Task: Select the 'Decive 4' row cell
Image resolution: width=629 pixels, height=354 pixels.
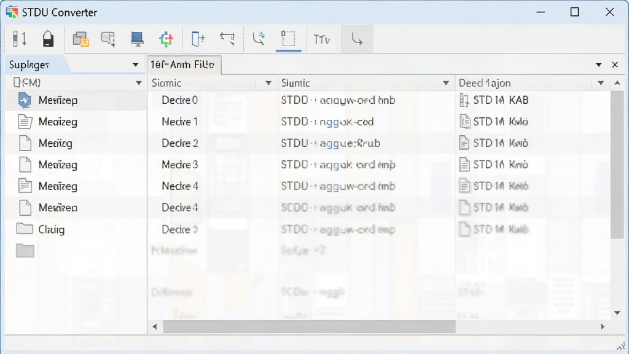Action: click(x=180, y=208)
